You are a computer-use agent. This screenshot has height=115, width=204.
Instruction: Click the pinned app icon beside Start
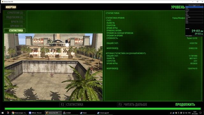coord(8,113)
